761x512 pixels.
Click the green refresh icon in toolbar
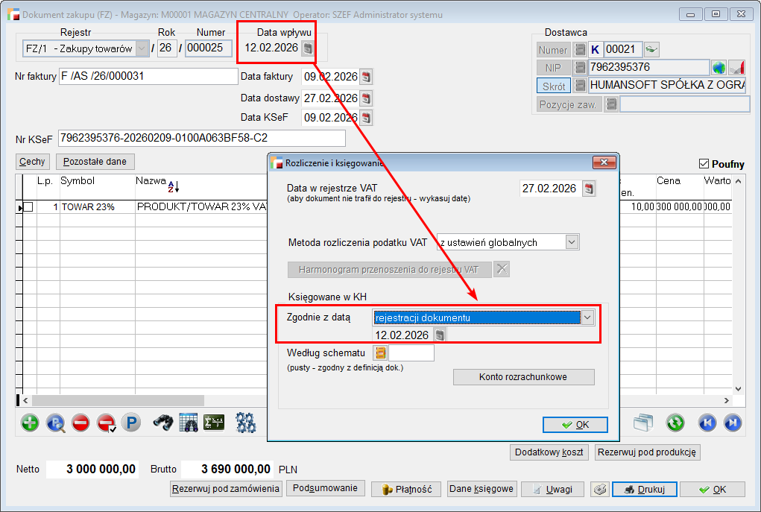pos(675,423)
